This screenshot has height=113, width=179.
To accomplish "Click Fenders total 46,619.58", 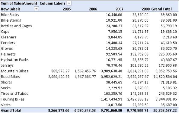I will point(169,43).
